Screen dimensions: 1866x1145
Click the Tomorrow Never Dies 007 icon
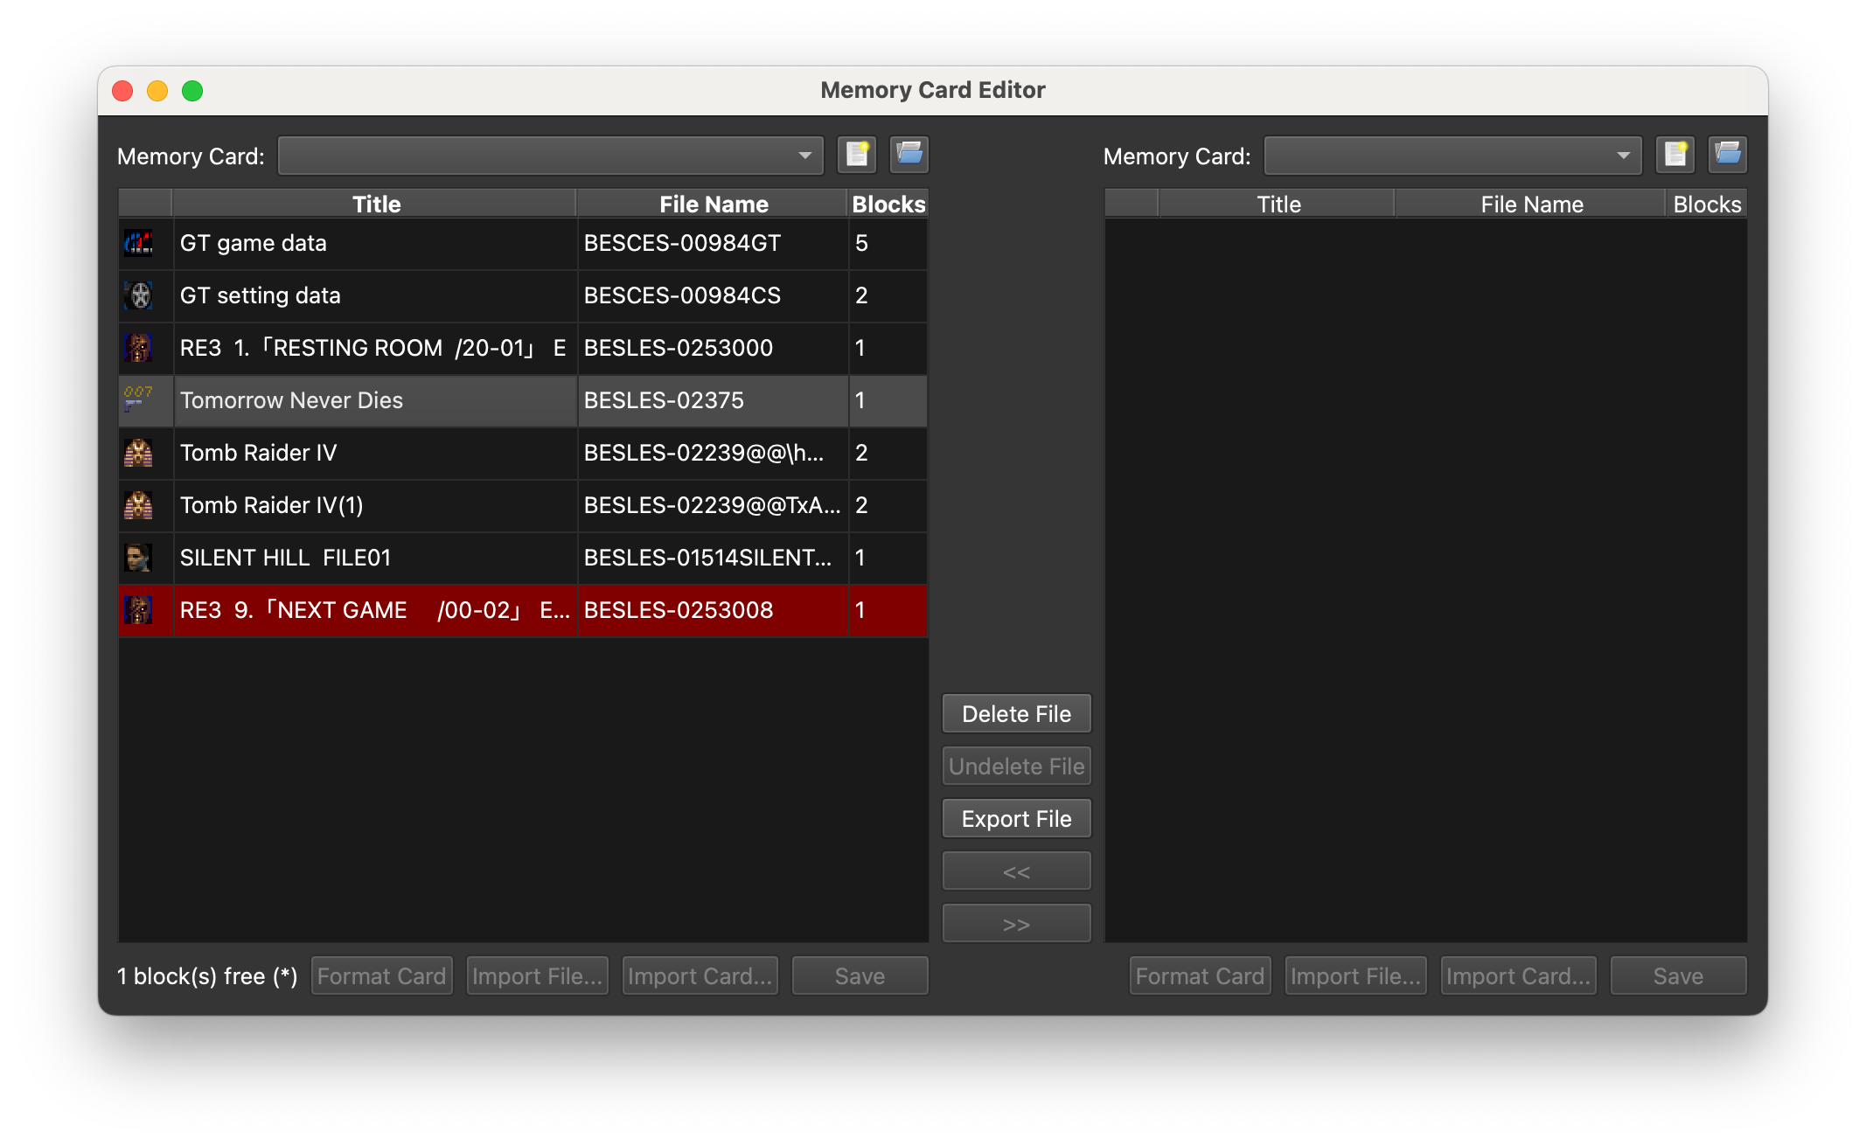[x=138, y=400]
